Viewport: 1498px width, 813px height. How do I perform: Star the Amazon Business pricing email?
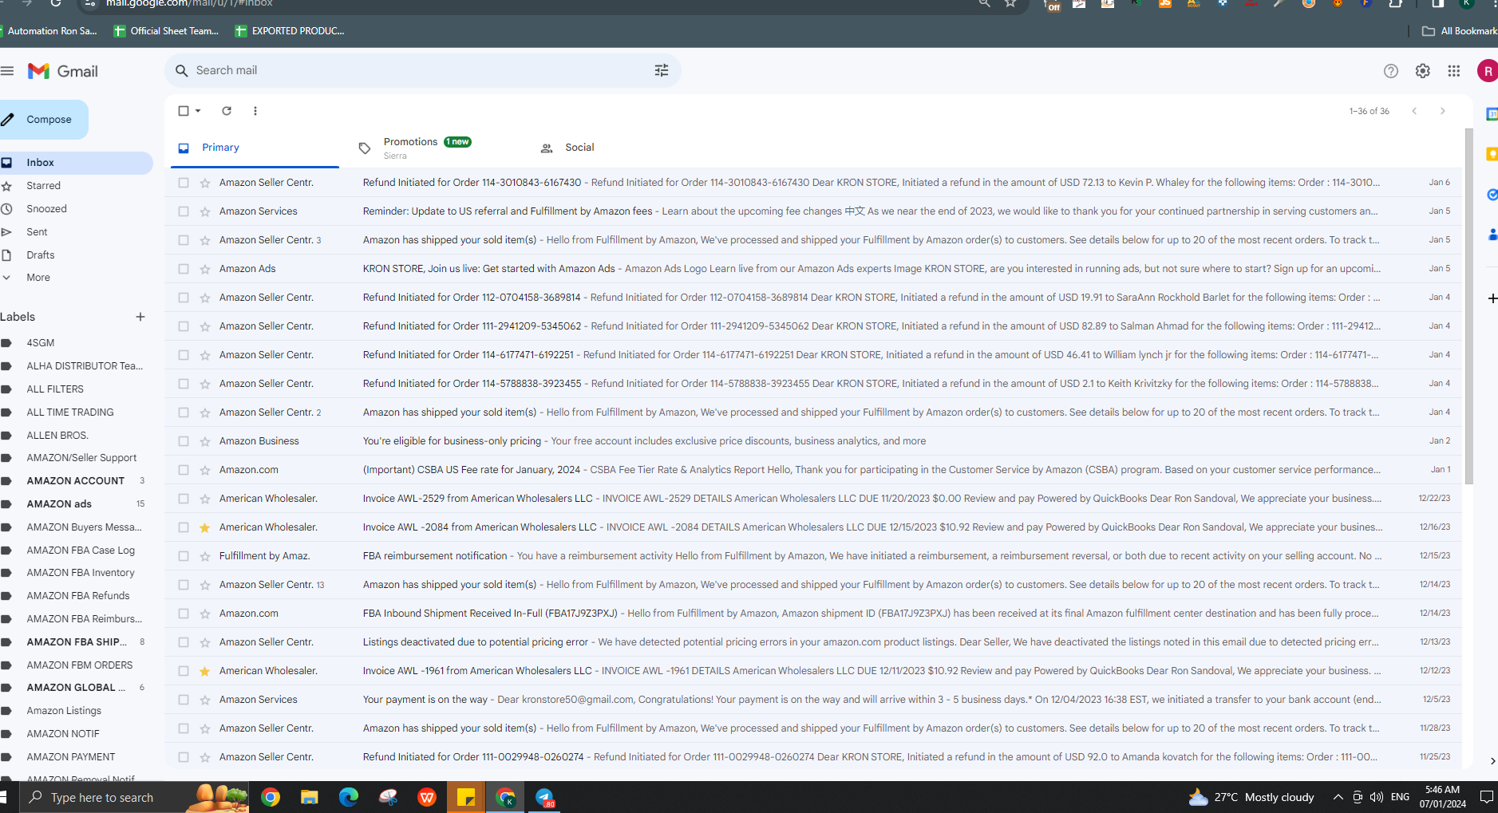tap(205, 441)
